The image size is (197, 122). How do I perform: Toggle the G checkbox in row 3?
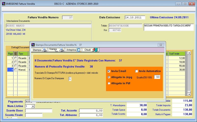click(x=16, y=66)
